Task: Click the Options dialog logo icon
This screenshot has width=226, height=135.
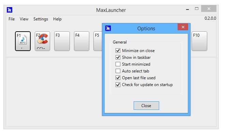Action: 108,28
